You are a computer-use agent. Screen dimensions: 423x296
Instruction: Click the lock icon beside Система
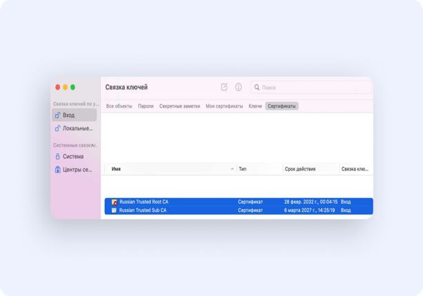click(x=57, y=157)
